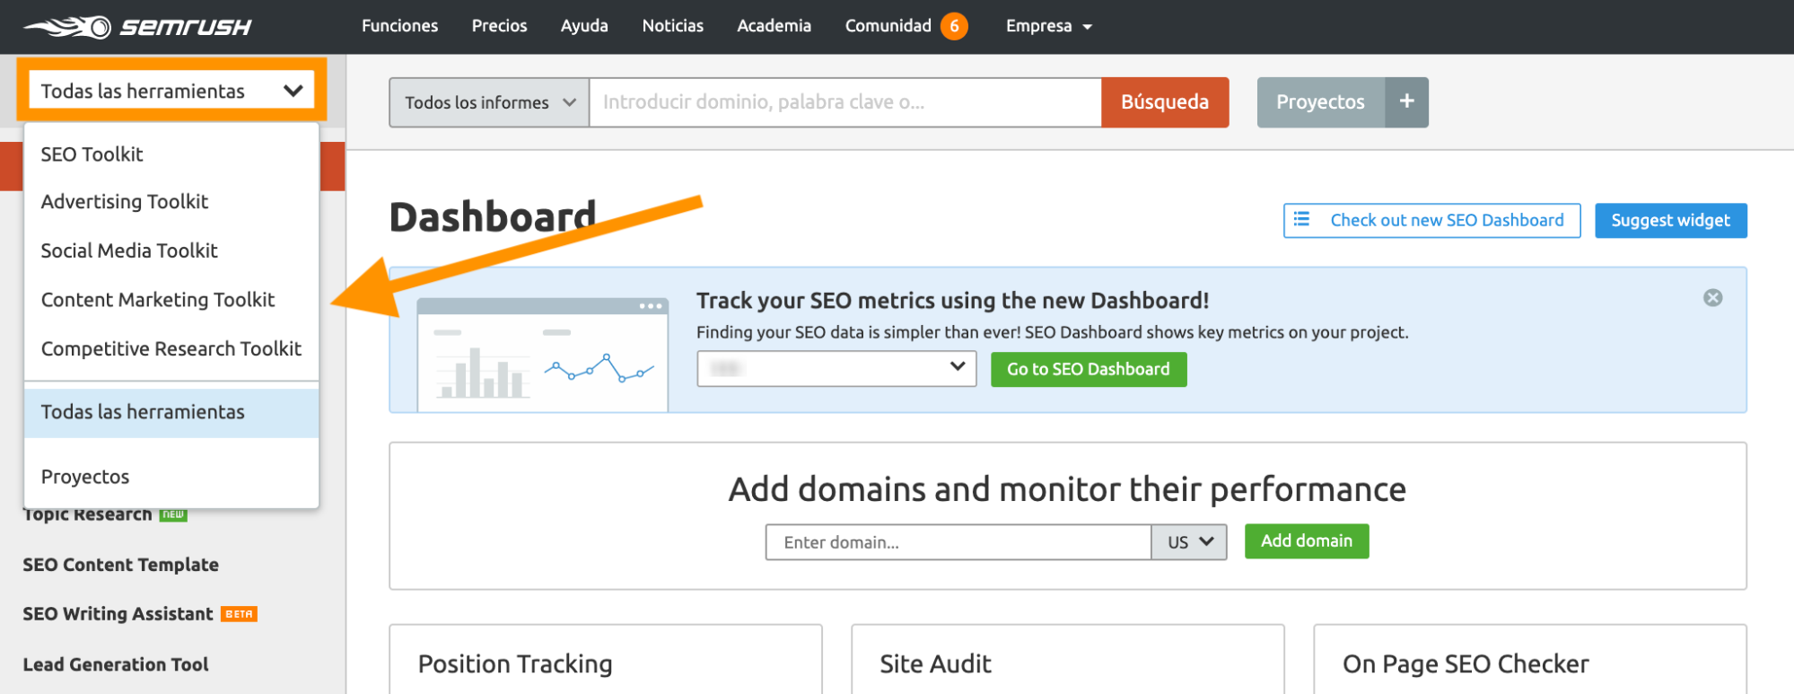Viewport: 1794px width, 694px height.
Task: Click the plus icon next to Proyectos
Action: pos(1406,102)
